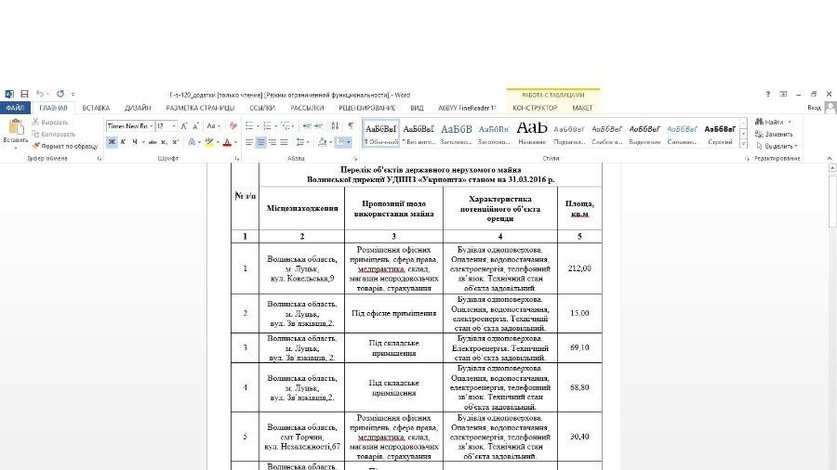This screenshot has height=470, width=837.
Task: Select Format Painter (Формат по образцу)
Action: pyautogui.click(x=65, y=146)
